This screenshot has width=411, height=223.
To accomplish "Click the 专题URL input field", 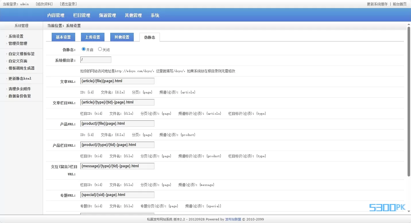I will pyautogui.click(x=117, y=195).
